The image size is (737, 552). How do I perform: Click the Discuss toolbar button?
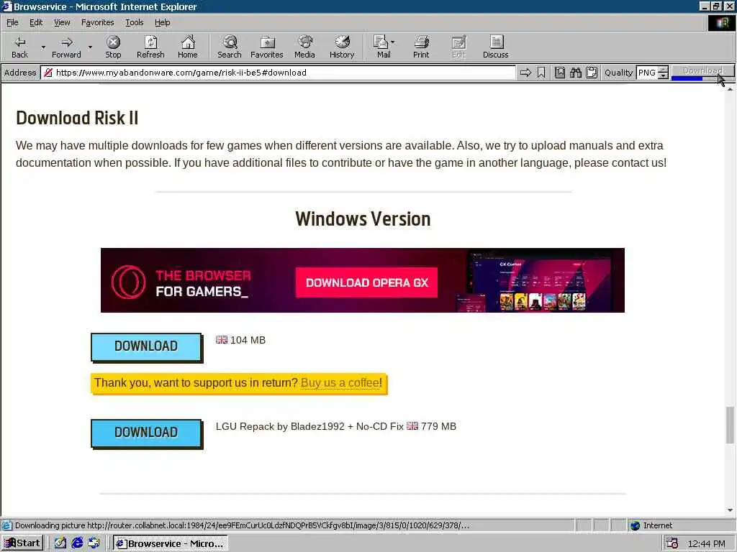(x=495, y=47)
